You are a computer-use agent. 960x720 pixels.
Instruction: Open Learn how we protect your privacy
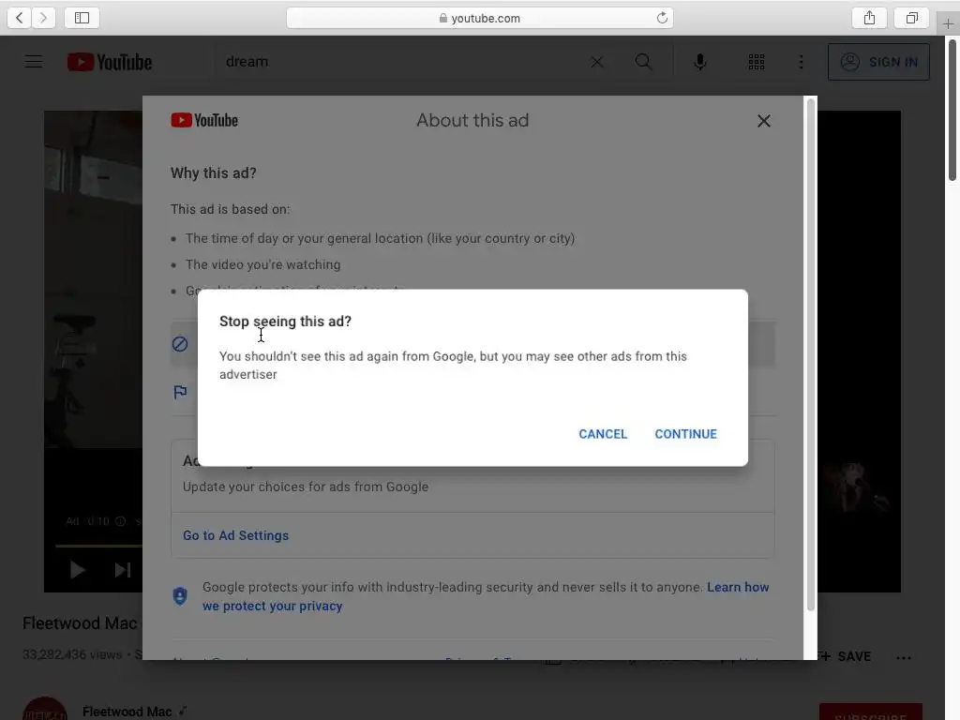click(486, 596)
